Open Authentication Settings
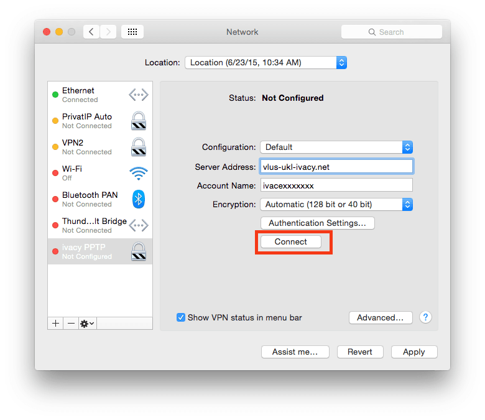Viewport: 485px width, 420px height. point(317,223)
